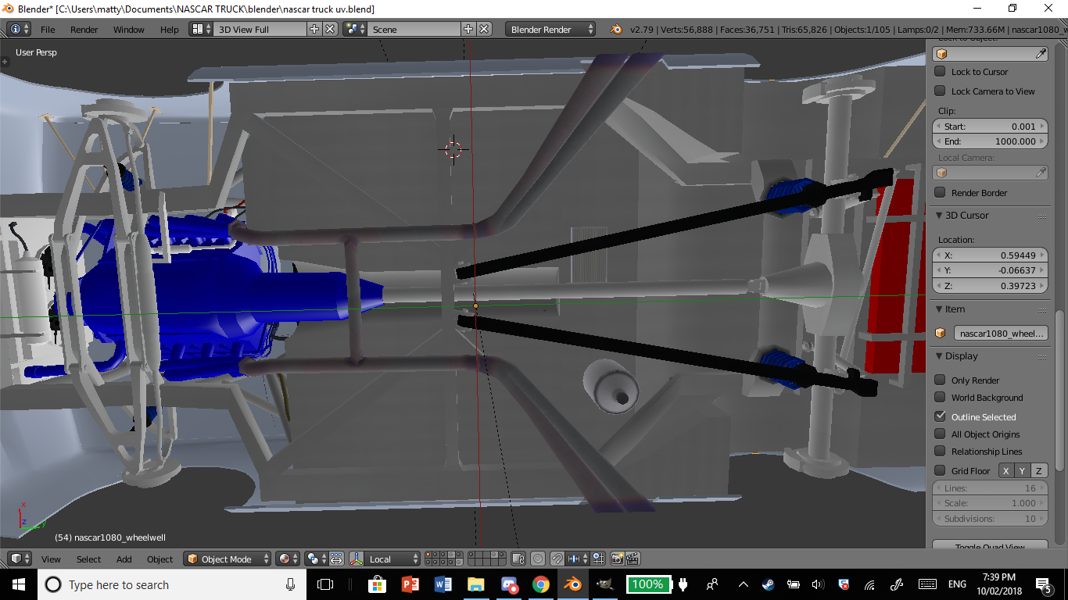Screen dimensions: 1068x600
Task: Click the Clip Start value field
Action: pyautogui.click(x=991, y=126)
